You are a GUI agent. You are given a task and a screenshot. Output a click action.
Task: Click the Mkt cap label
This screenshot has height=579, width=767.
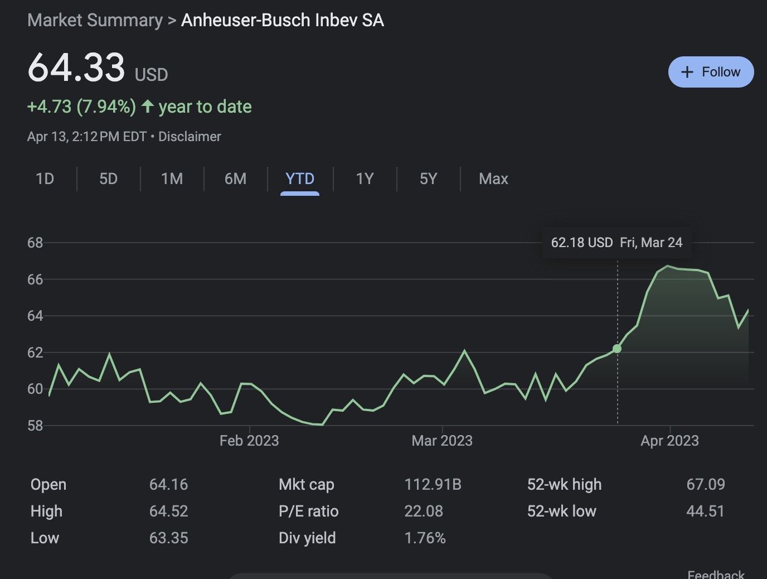coord(307,485)
